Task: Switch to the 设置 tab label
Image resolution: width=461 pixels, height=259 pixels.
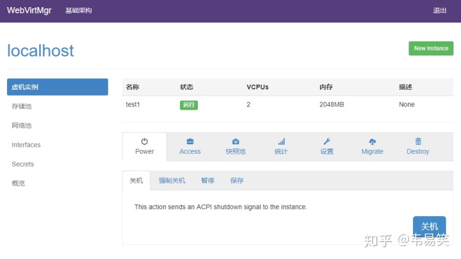Action: [327, 151]
